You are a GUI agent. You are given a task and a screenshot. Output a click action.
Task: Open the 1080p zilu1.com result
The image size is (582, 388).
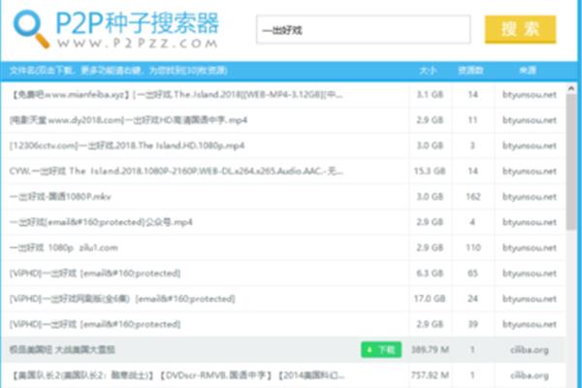click(64, 247)
